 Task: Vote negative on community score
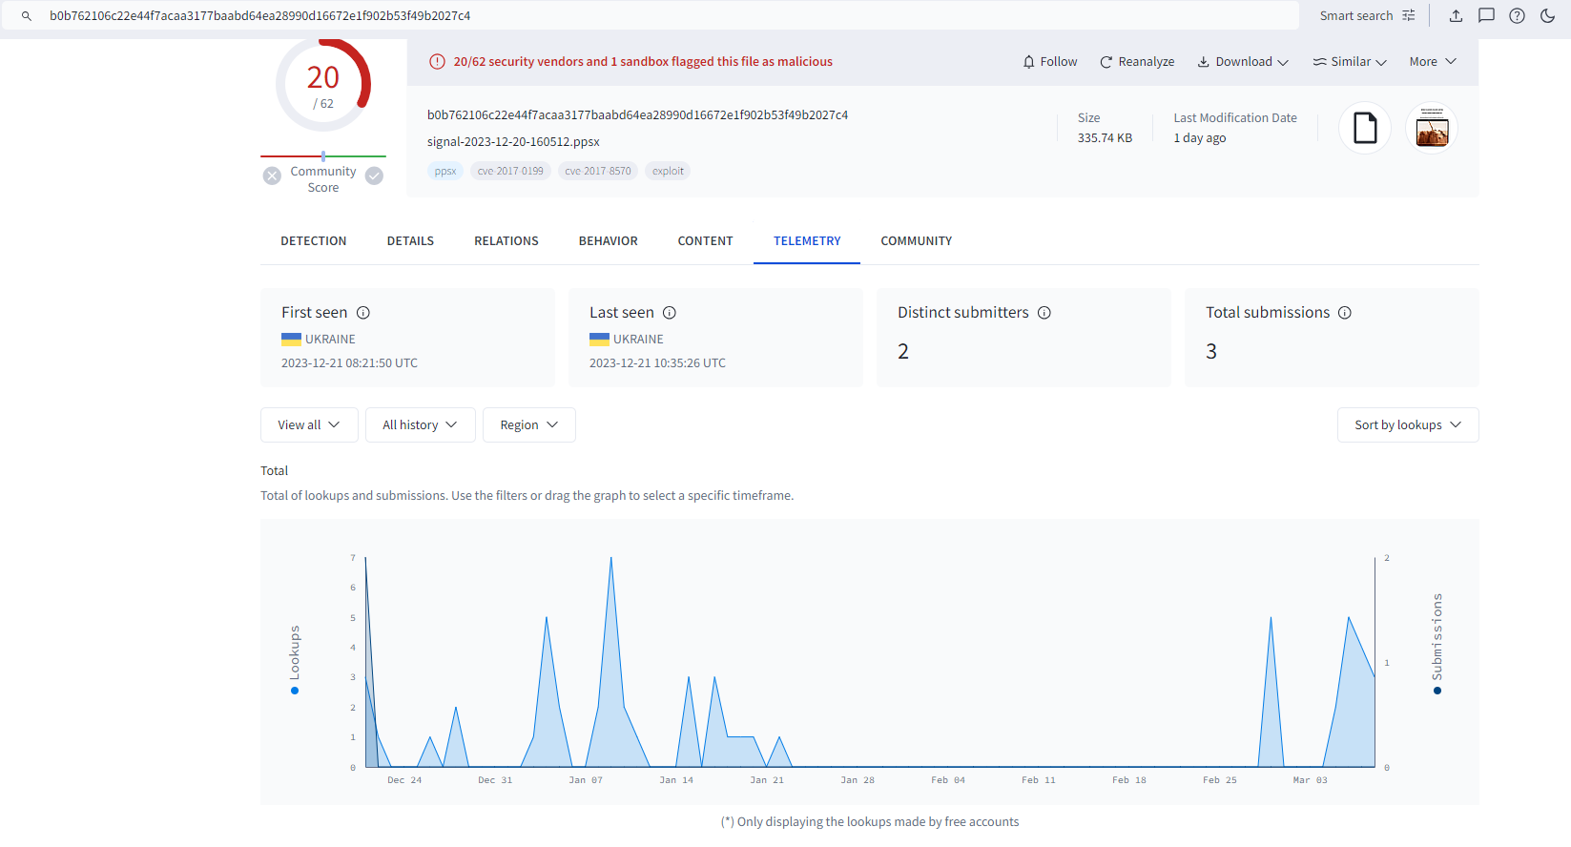click(272, 176)
